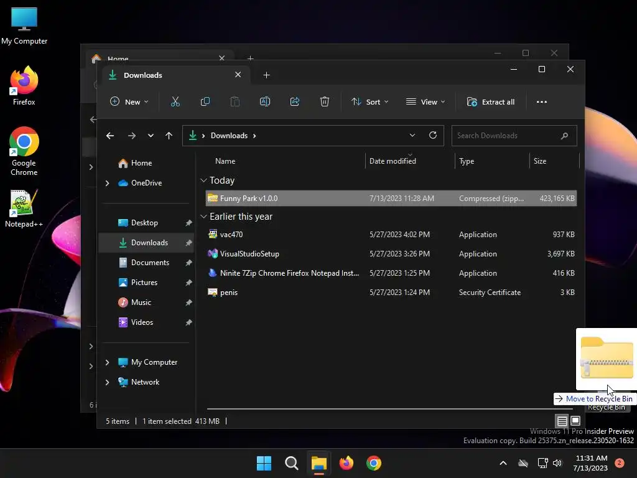Viewport: 637px width, 478px height.
Task: Expand OneDrive in navigation pane
Action: (107, 184)
